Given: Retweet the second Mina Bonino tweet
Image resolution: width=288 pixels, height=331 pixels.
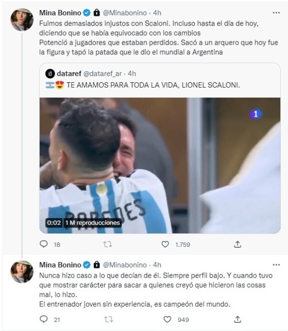Looking at the screenshot, I should tap(108, 319).
